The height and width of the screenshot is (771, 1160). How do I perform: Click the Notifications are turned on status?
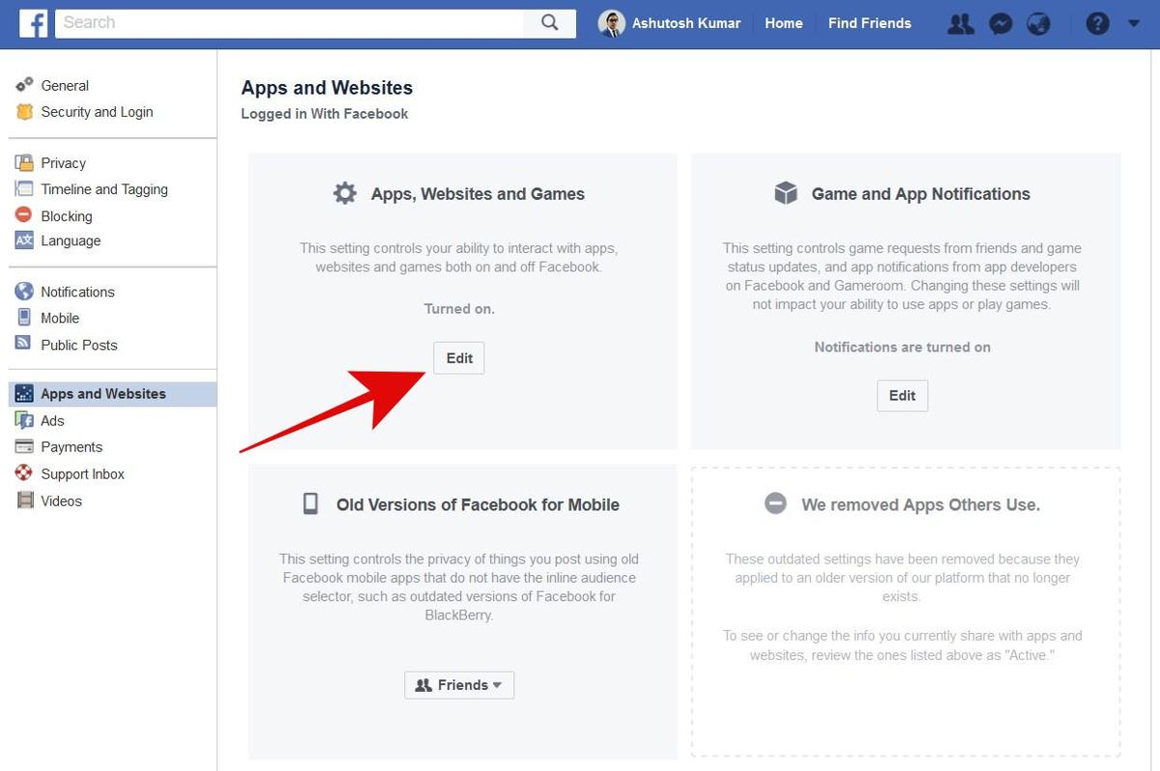pos(903,347)
